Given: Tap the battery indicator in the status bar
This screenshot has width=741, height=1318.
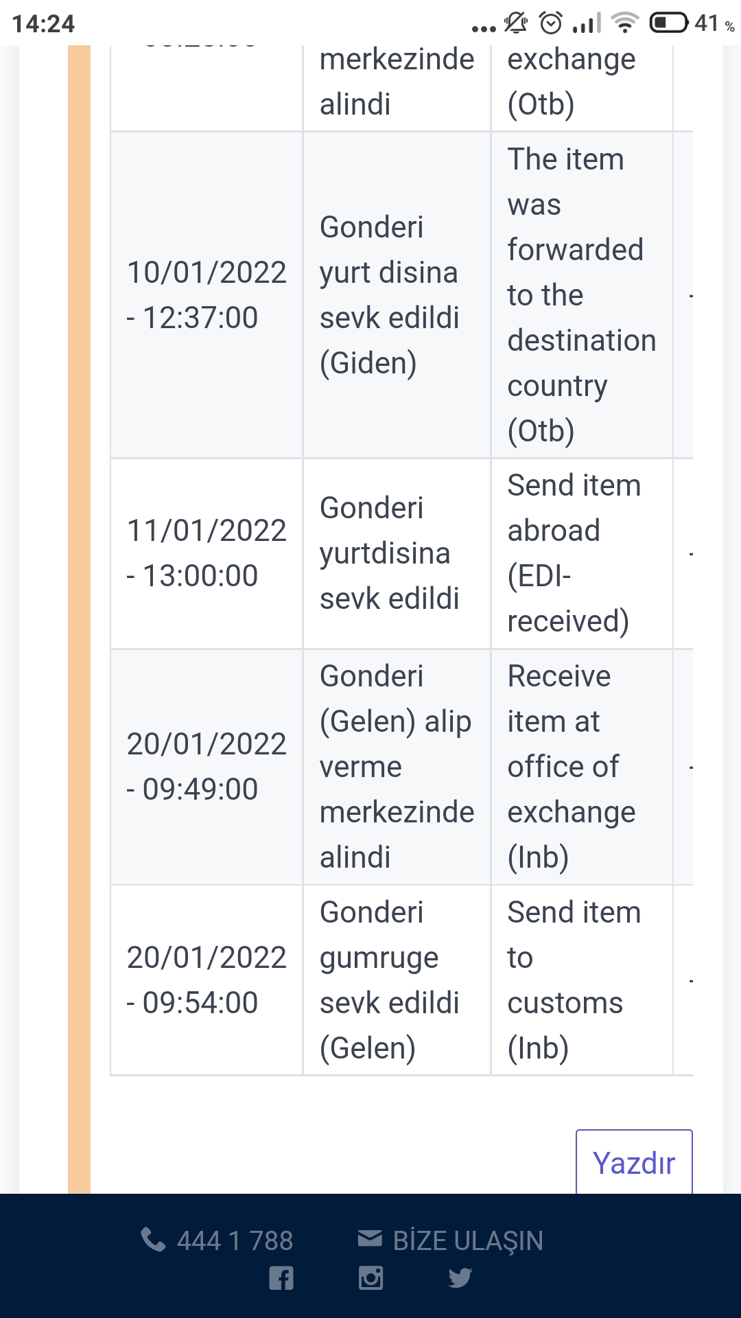Looking at the screenshot, I should pyautogui.click(x=669, y=23).
